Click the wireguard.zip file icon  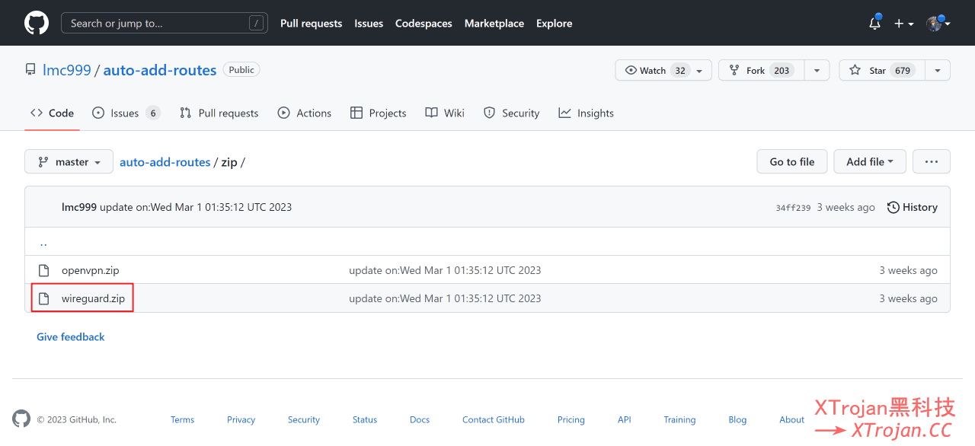[x=43, y=298]
